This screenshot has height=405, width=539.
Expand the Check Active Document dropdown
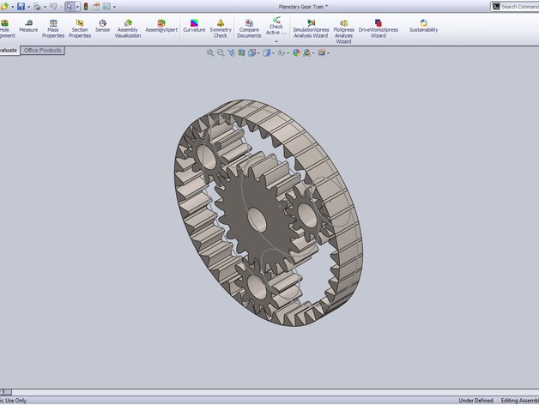(276, 41)
